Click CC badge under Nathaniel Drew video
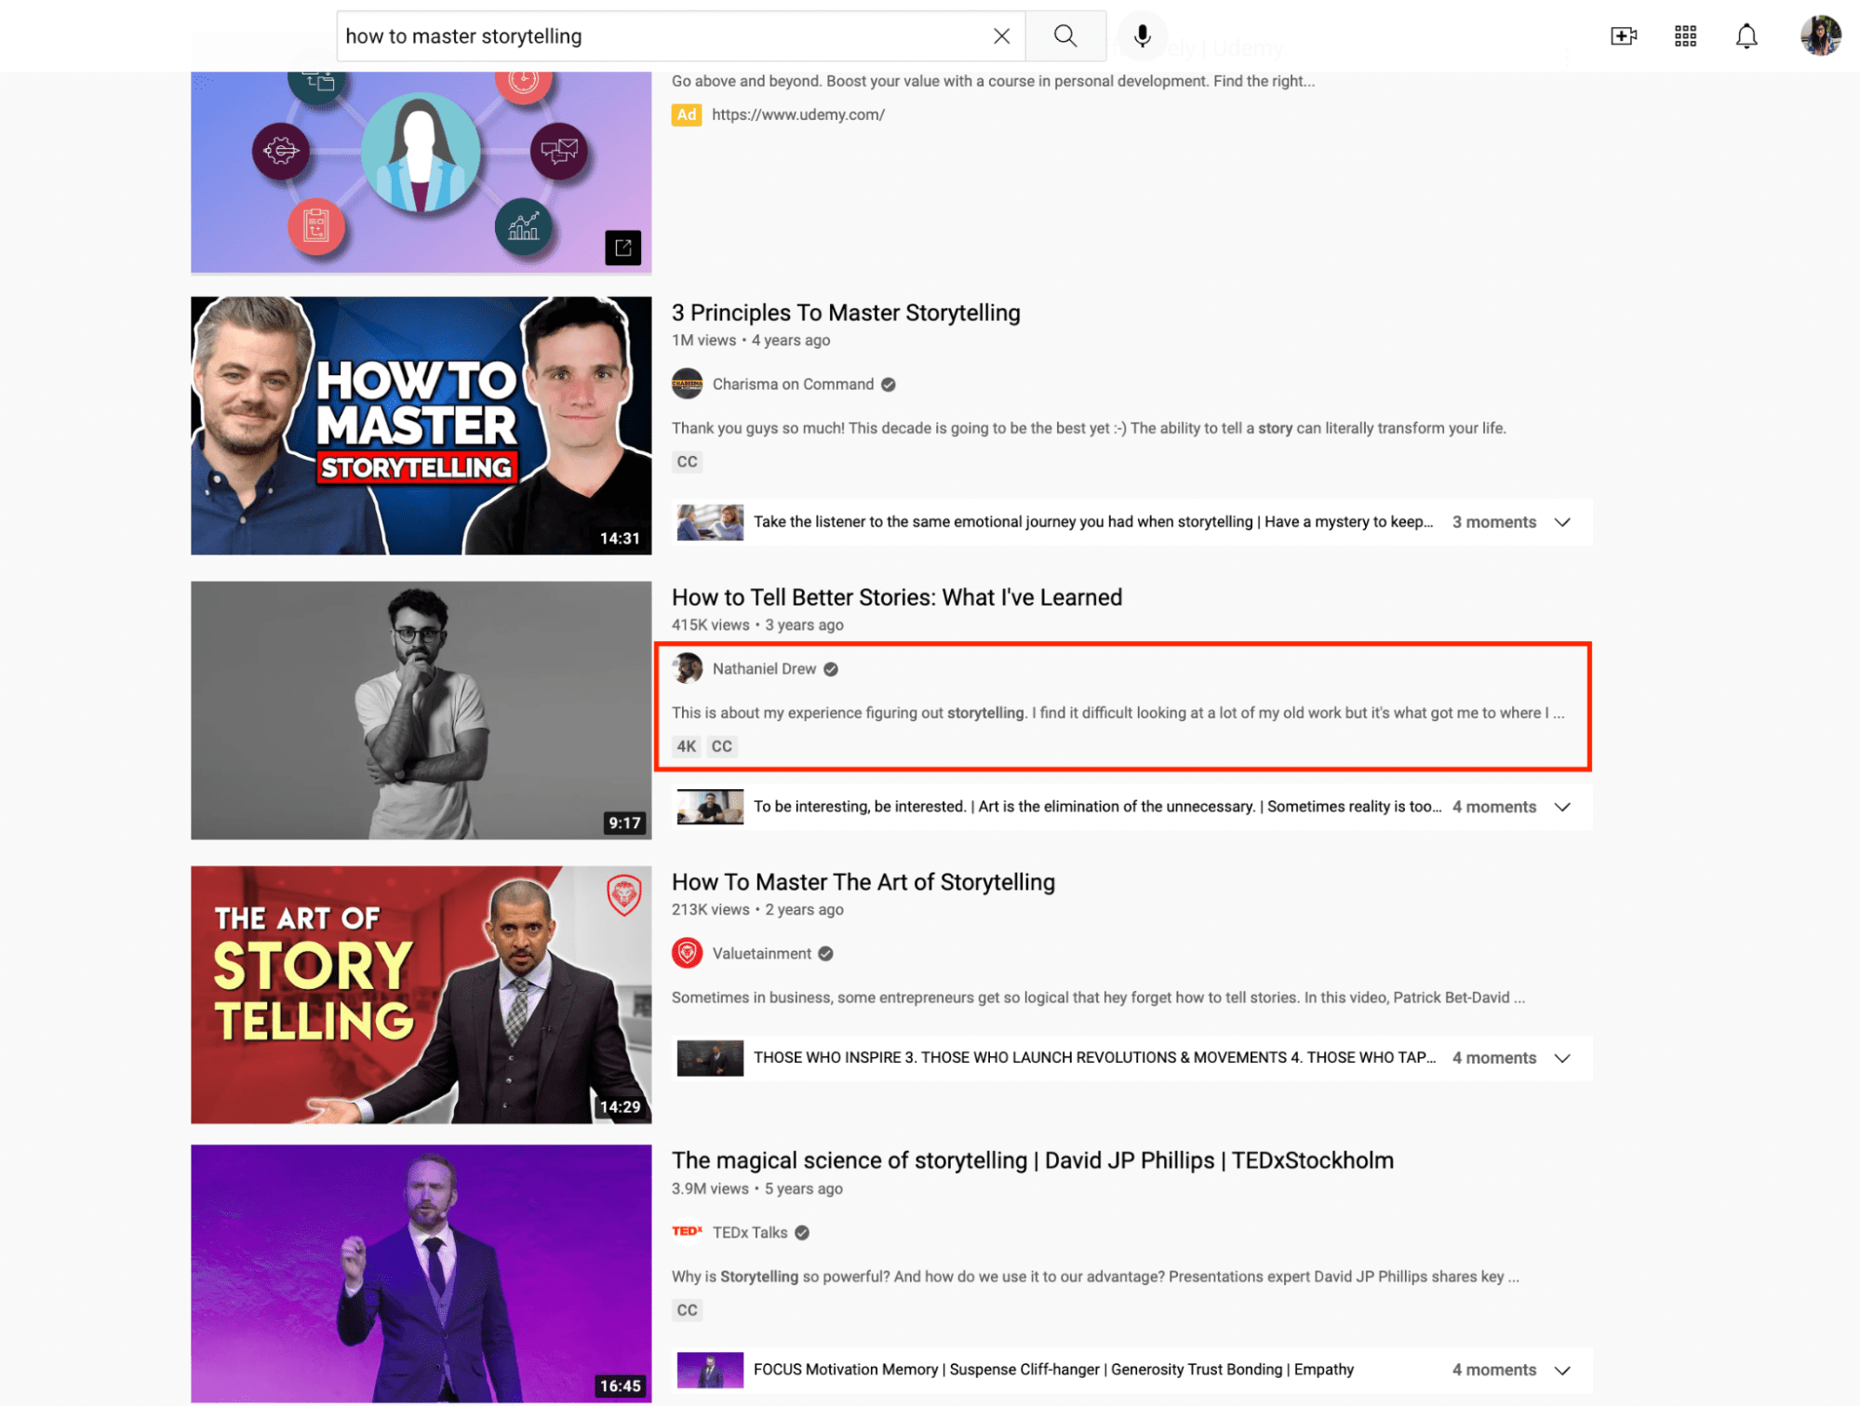This screenshot has height=1406, width=1860. pyautogui.click(x=722, y=746)
